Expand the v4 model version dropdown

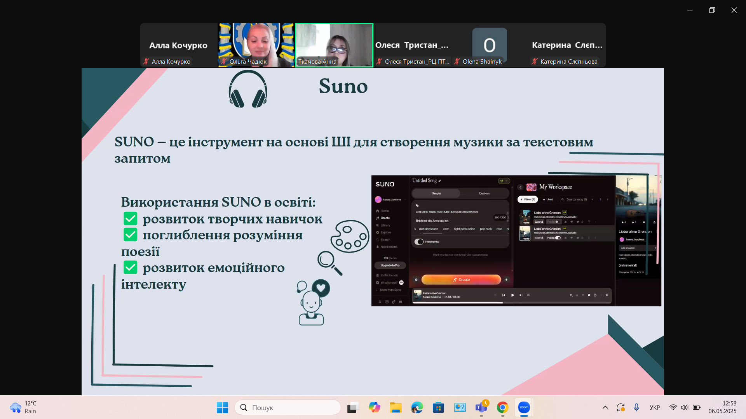tap(504, 181)
